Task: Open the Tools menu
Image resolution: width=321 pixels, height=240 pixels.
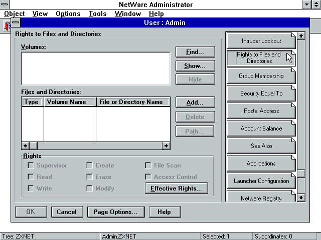Action: 97,13
